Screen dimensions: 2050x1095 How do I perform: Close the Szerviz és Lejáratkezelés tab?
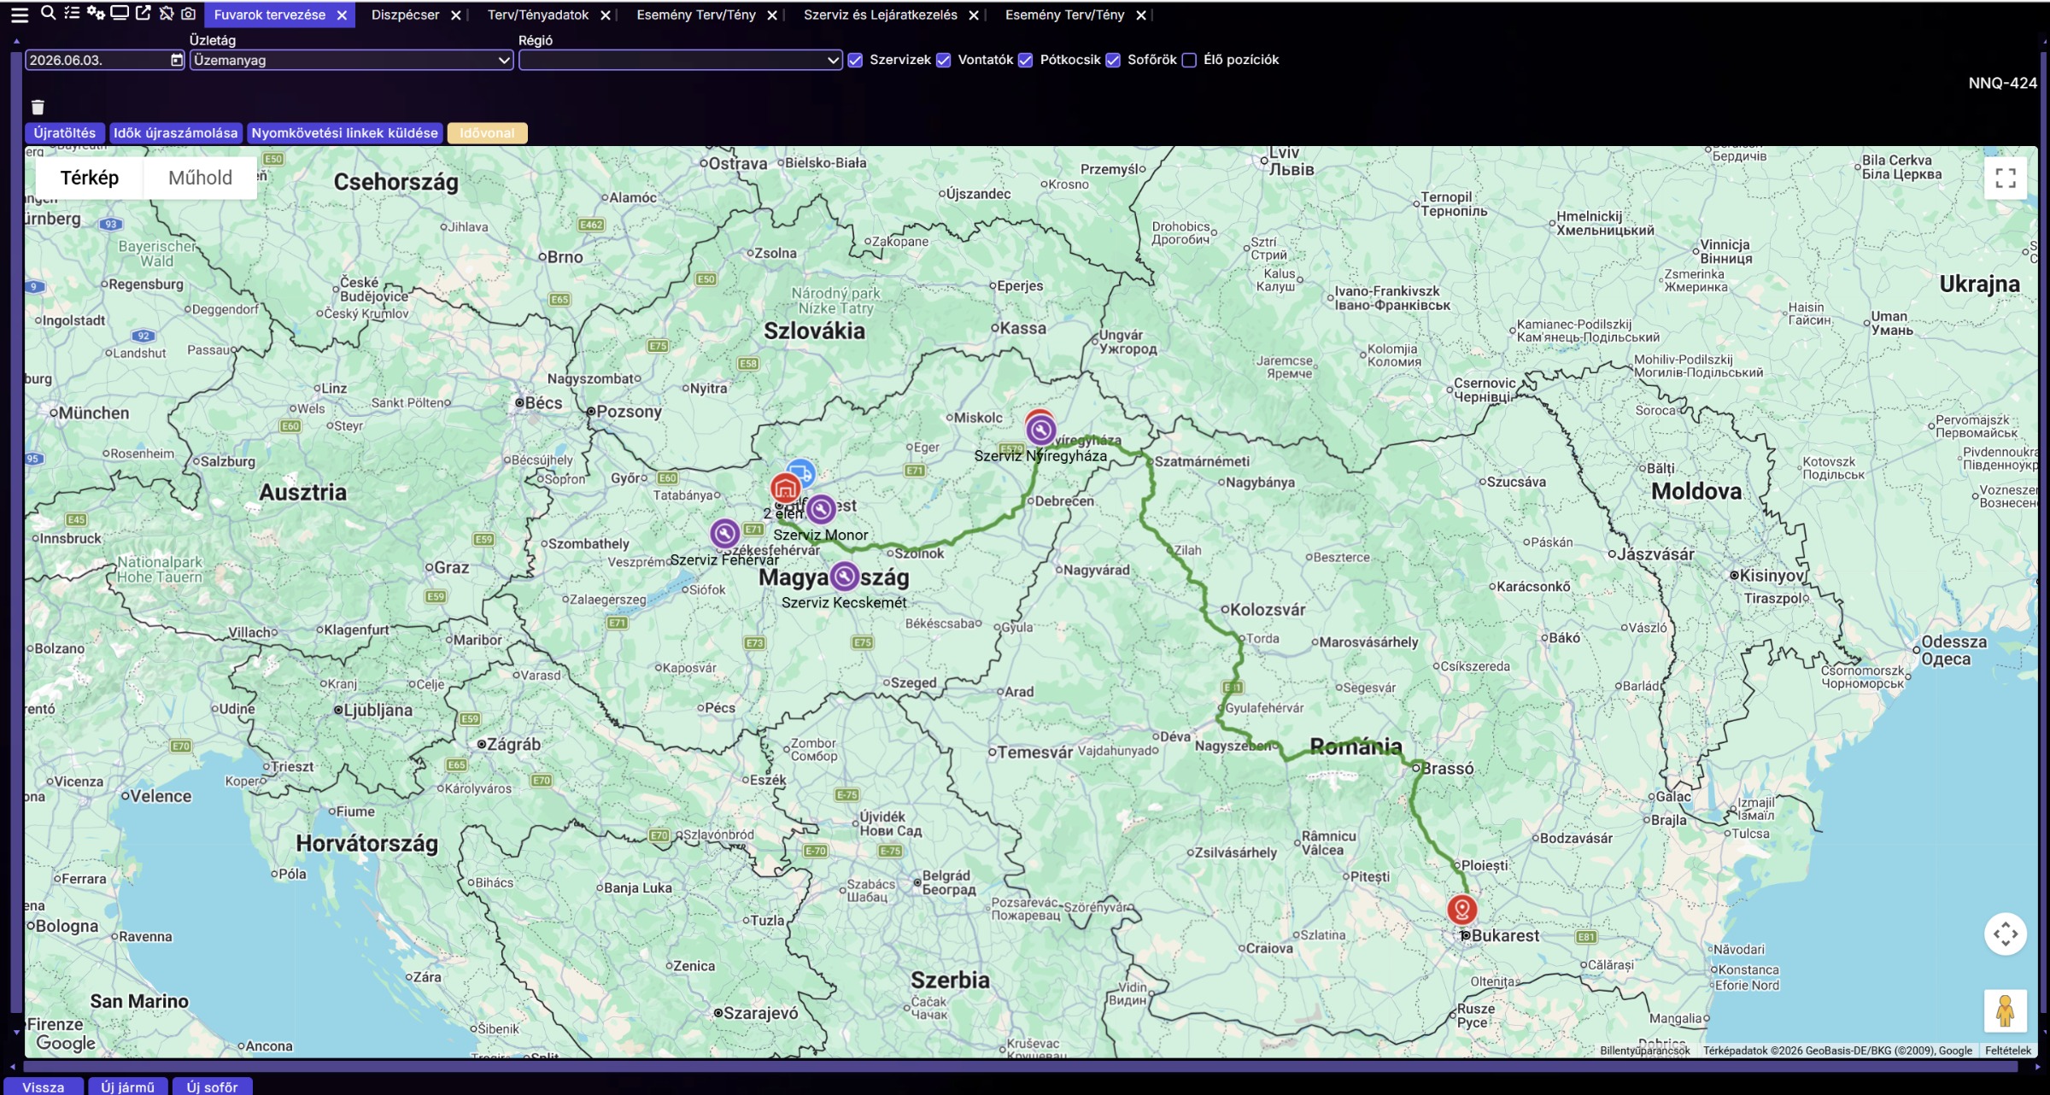tap(974, 15)
